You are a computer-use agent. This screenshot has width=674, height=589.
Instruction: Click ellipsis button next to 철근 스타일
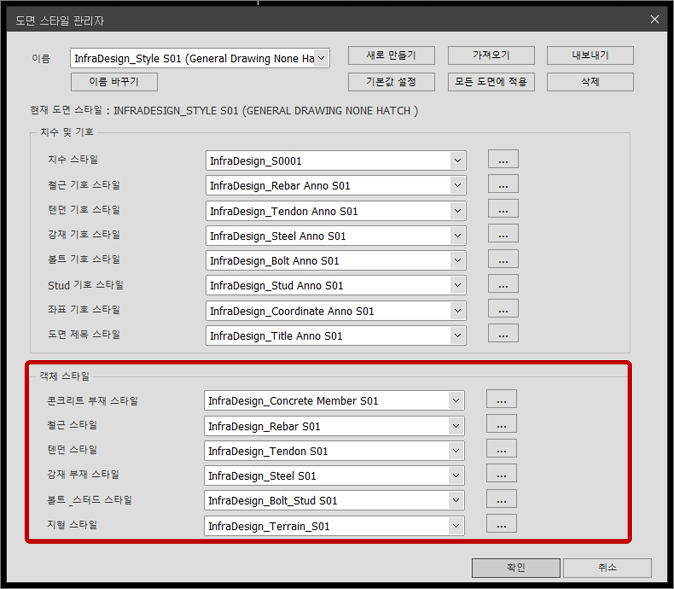point(501,425)
